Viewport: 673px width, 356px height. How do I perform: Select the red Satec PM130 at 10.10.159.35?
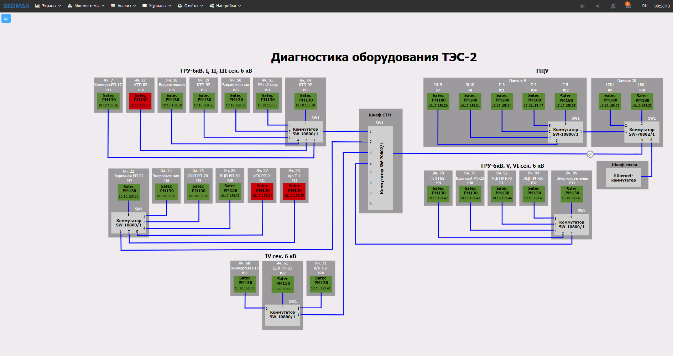(x=294, y=191)
